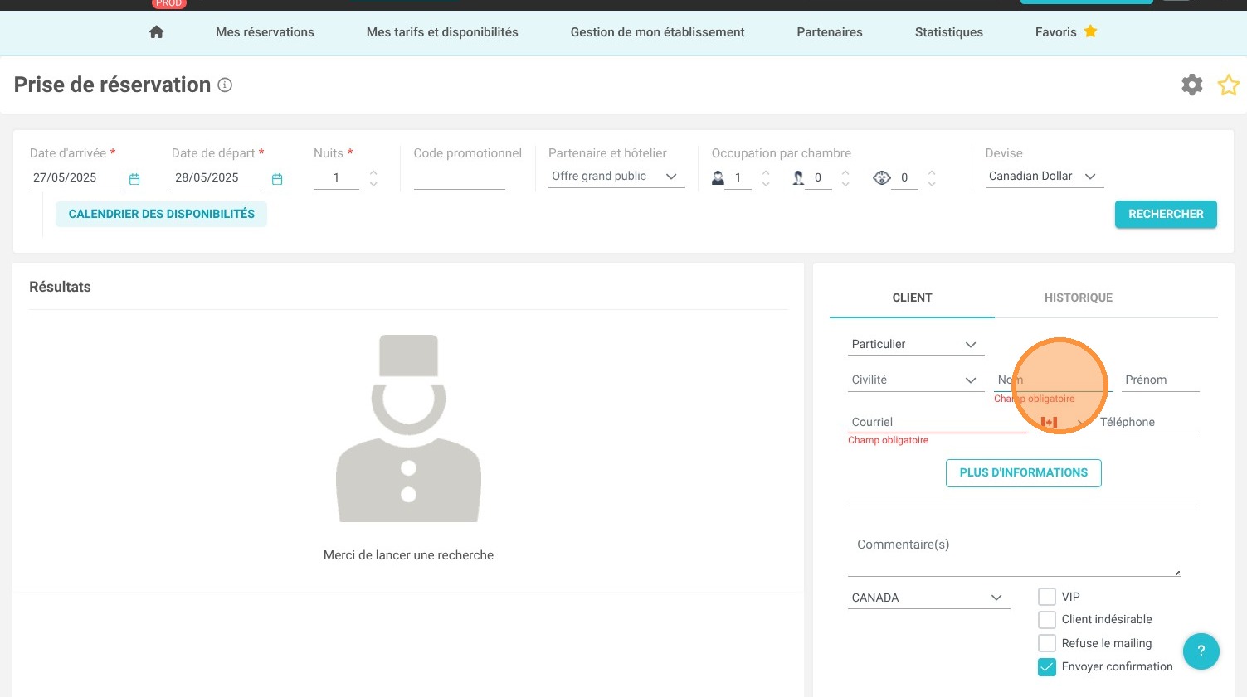Increase the child count

845,172
